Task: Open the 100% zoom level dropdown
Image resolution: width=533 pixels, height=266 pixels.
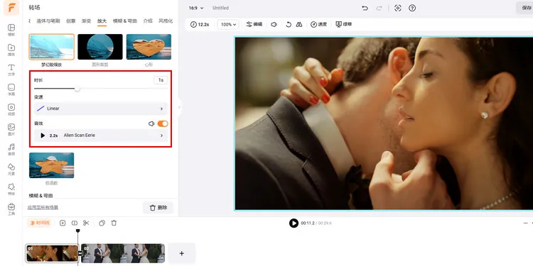Action: (x=228, y=24)
